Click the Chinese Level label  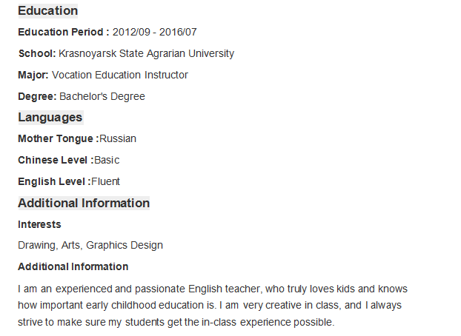pos(56,160)
